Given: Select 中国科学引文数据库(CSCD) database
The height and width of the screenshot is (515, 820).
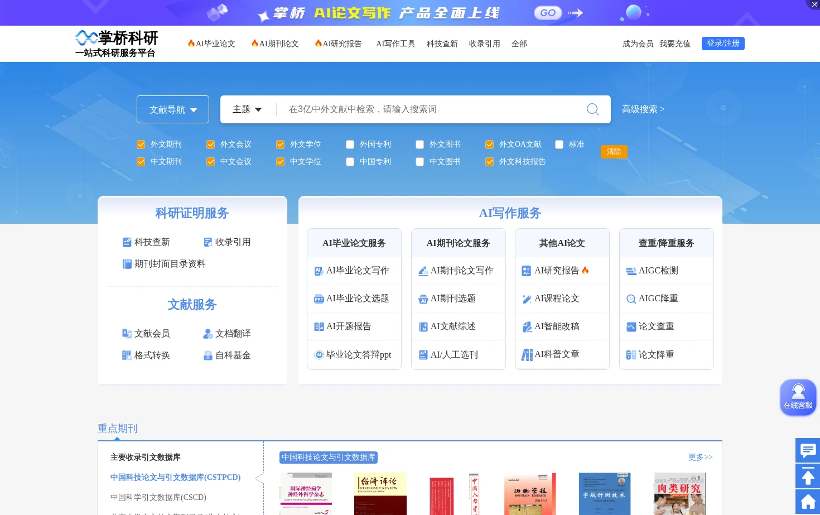Looking at the screenshot, I should [158, 497].
